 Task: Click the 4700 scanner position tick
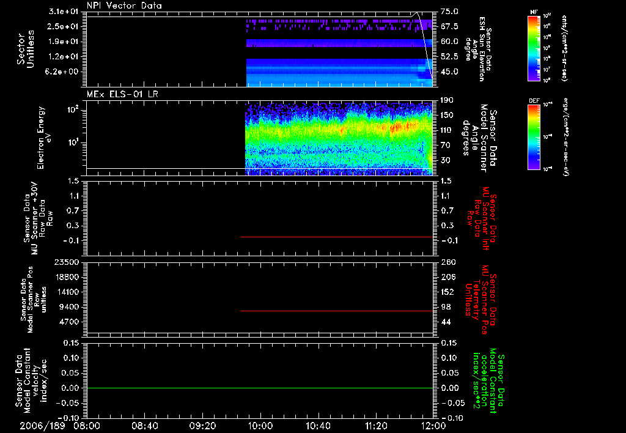[x=69, y=322]
